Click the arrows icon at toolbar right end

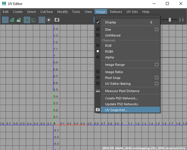(182, 20)
